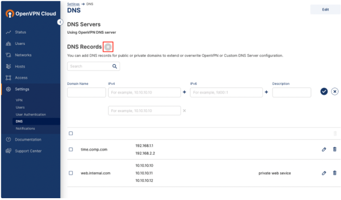Remove the second IPv4 address field
The height and width of the screenshot is (200, 341).
185,111
